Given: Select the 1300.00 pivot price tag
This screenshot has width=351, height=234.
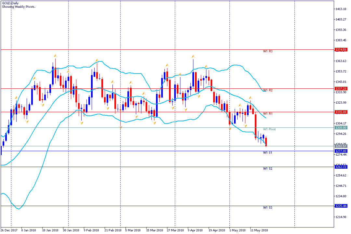Looking at the screenshot, I should 341,128.
